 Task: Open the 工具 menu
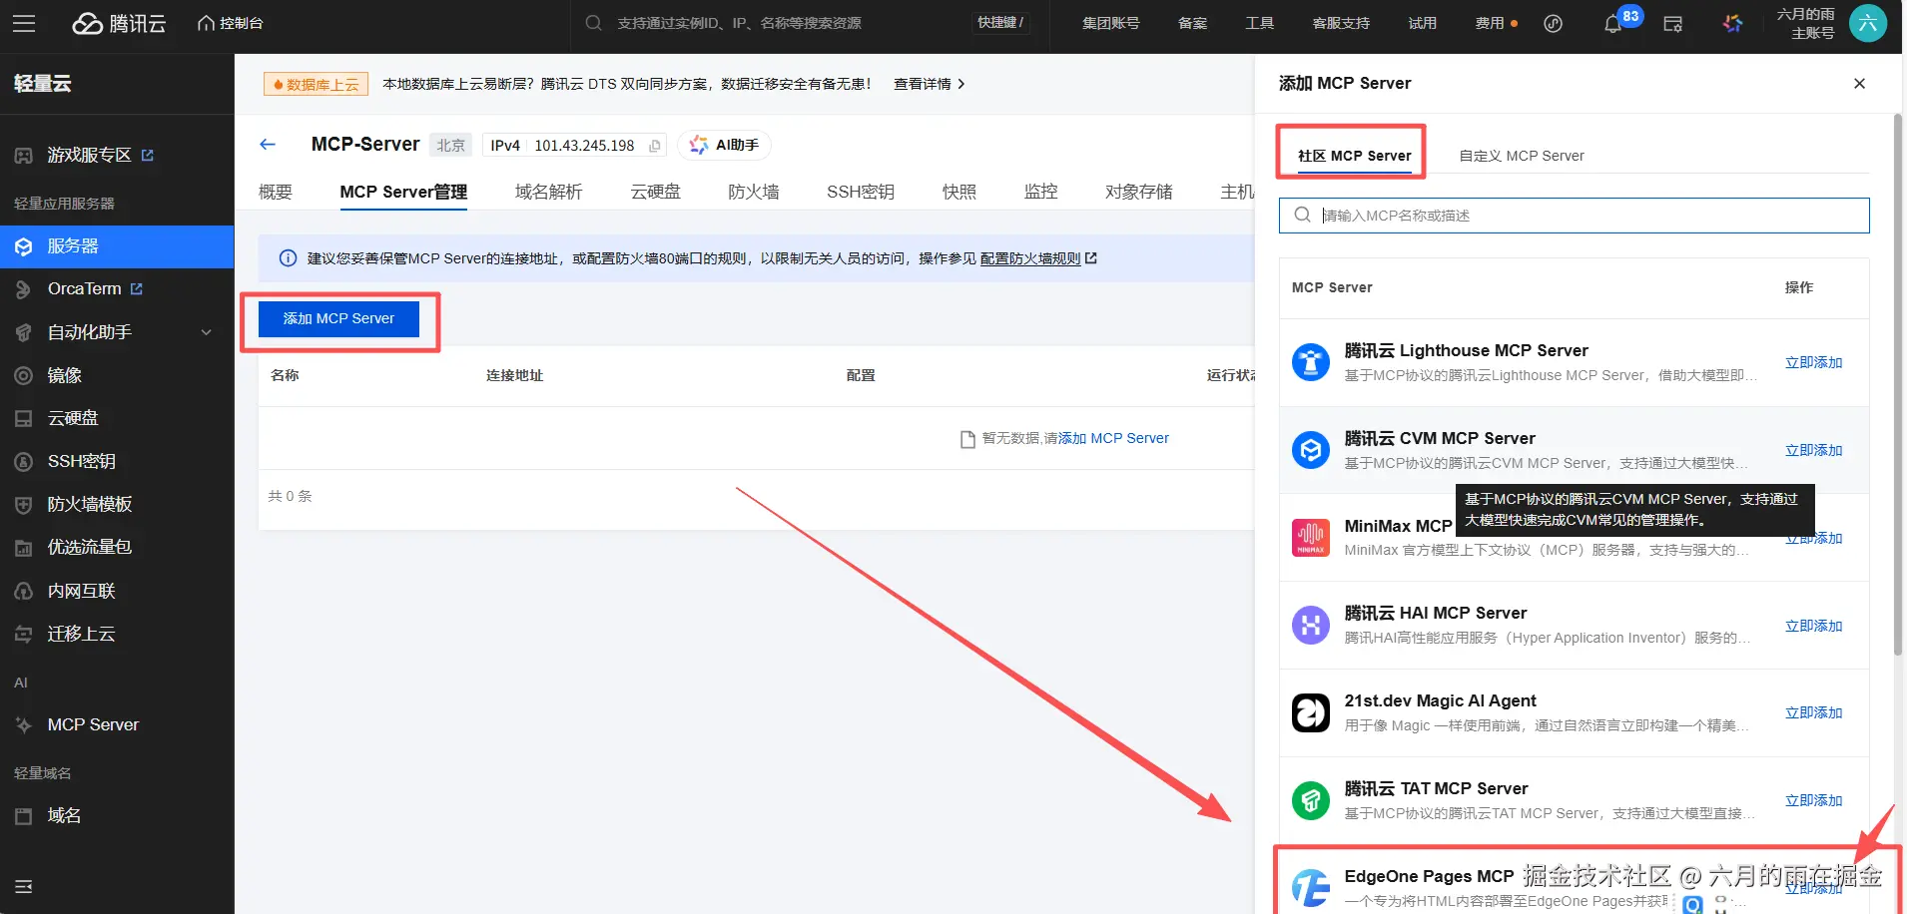coord(1259,23)
